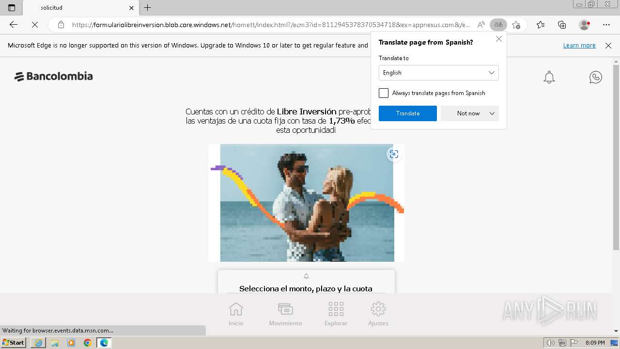Open the tab actions menu icon
The image size is (620, 349).
12,8
